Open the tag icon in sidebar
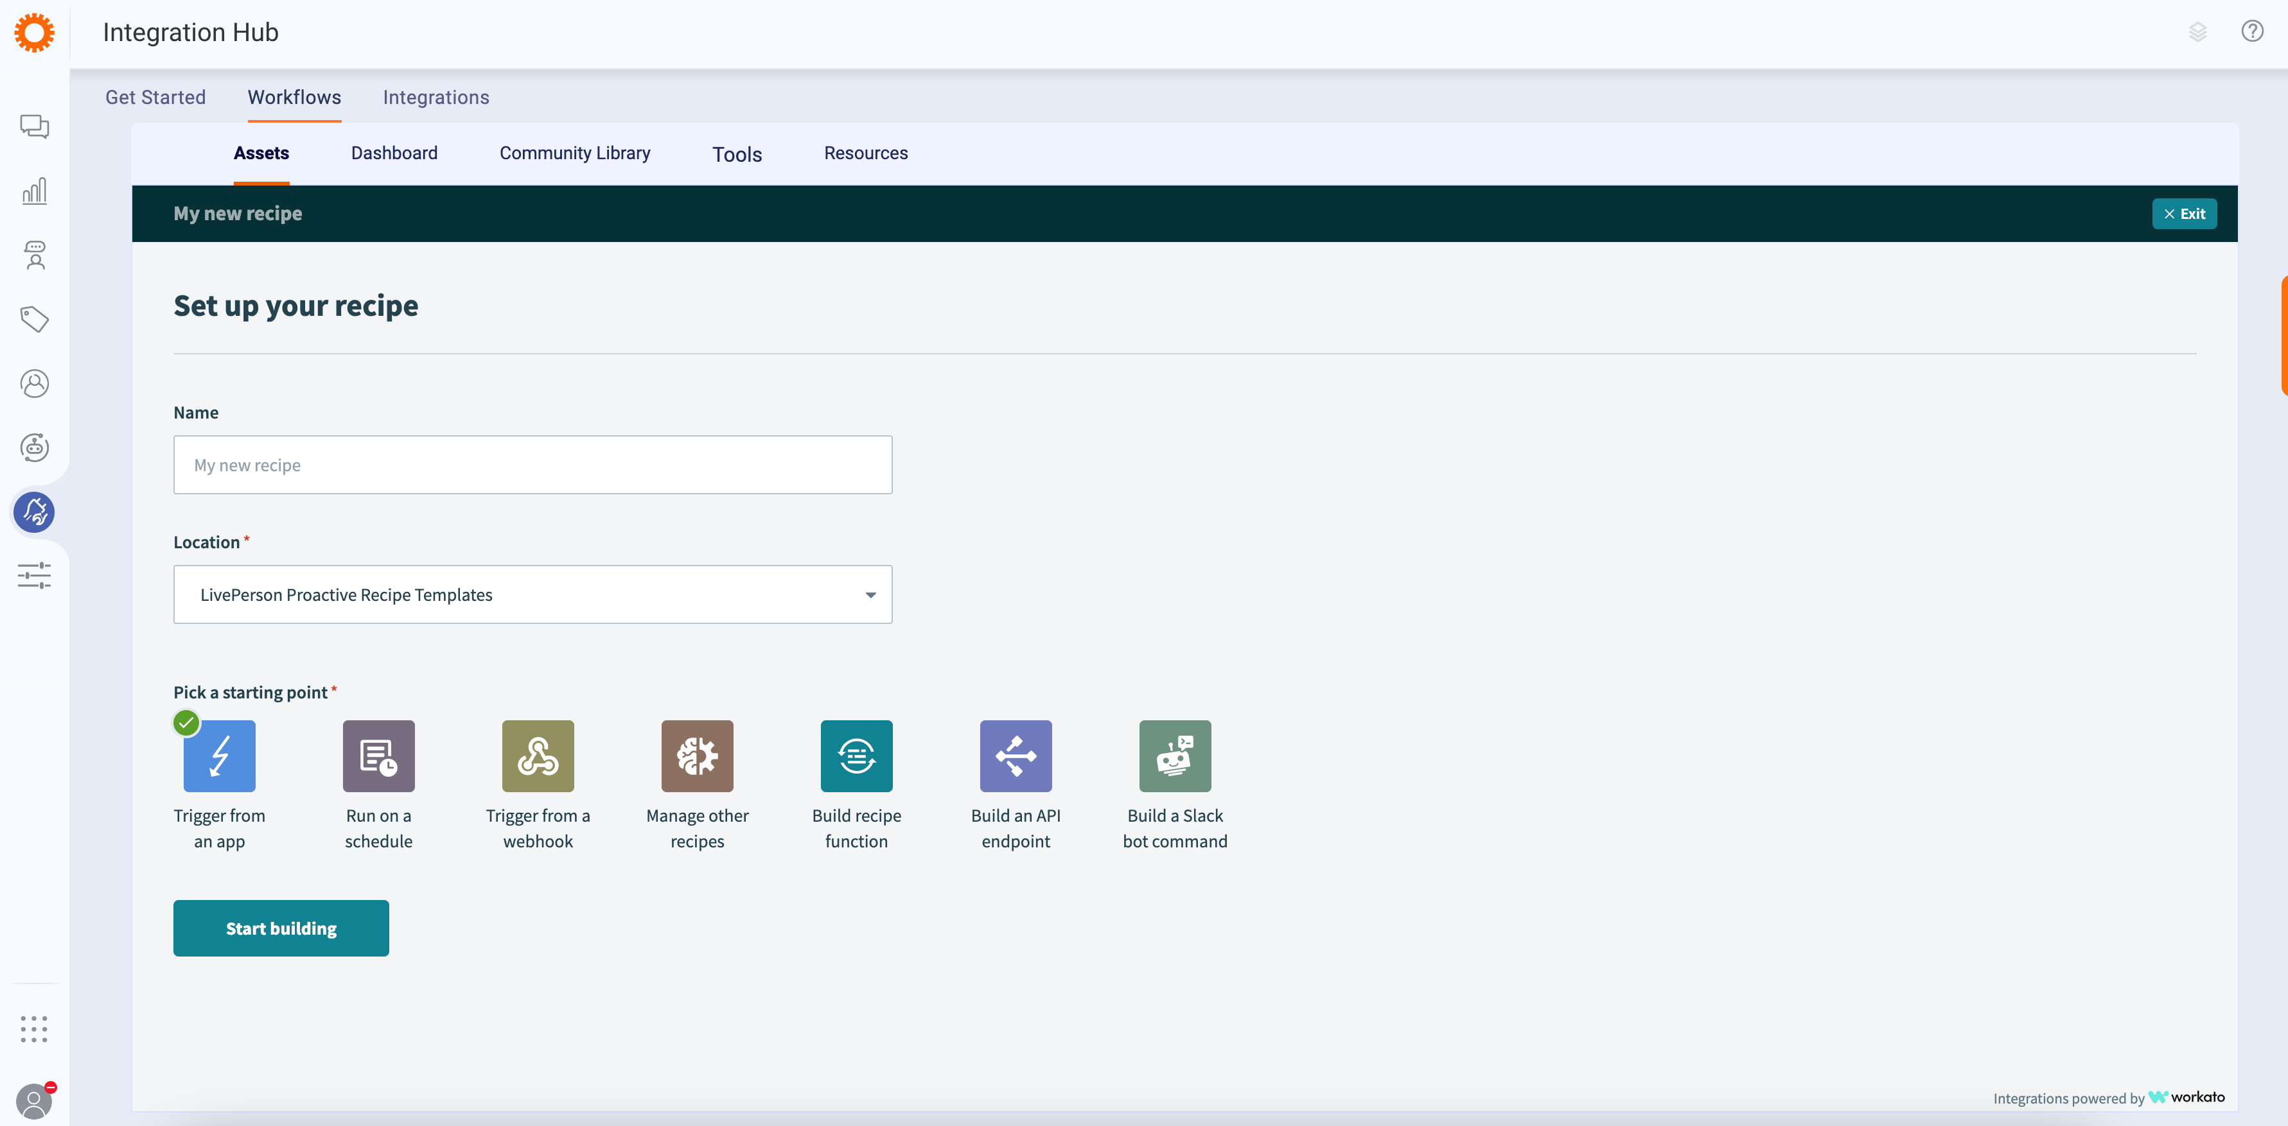Screen dimensions: 2288x1126 tap(35, 320)
